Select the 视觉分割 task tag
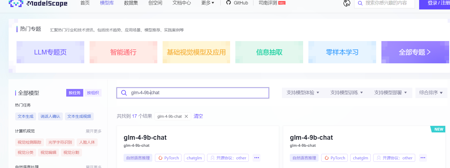The image size is (450, 168). pyautogui.click(x=71, y=153)
